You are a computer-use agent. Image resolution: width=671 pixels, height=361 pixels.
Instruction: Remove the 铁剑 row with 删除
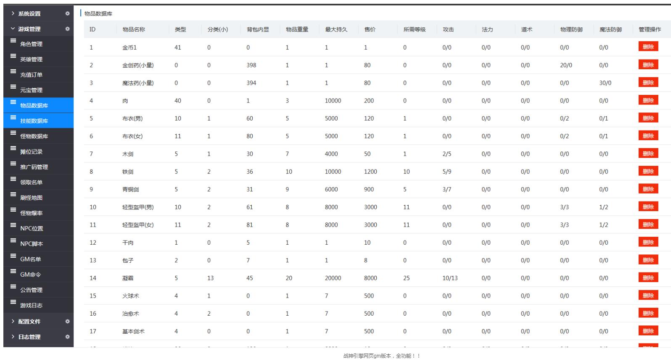click(x=648, y=171)
